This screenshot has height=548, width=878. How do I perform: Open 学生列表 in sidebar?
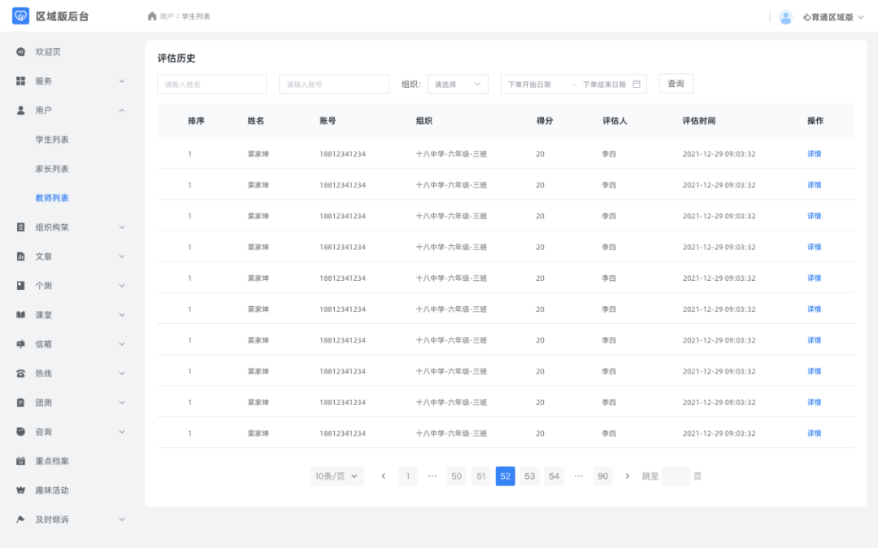pos(52,140)
